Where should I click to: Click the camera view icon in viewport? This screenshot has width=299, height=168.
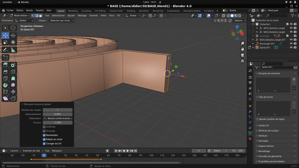(x=243, y=55)
